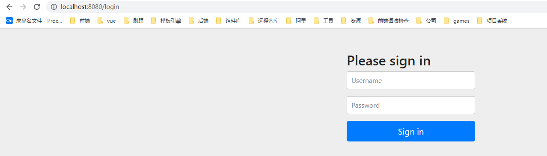Click the browser back arrow
Viewport: 547px width, 156px height.
click(x=9, y=7)
